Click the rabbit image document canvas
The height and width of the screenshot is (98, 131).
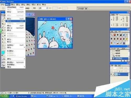[55, 34]
